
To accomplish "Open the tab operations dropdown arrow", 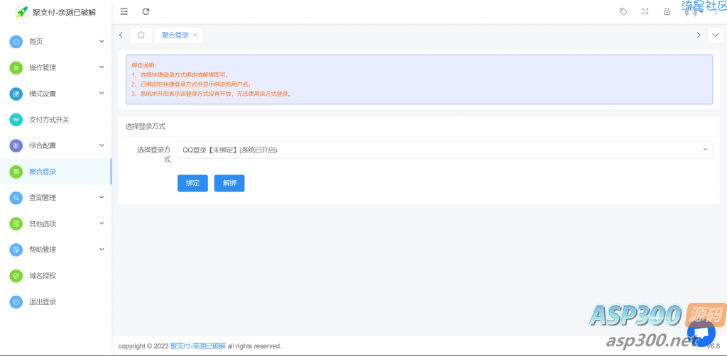I will 716,35.
